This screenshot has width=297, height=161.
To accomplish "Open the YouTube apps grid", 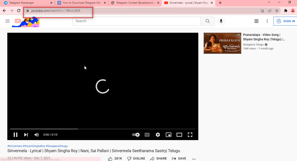I will tap(256, 21).
